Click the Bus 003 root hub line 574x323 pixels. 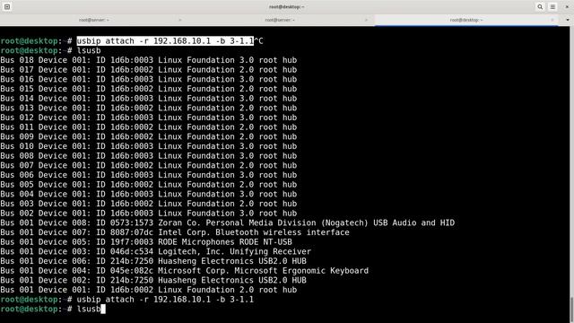click(x=149, y=204)
